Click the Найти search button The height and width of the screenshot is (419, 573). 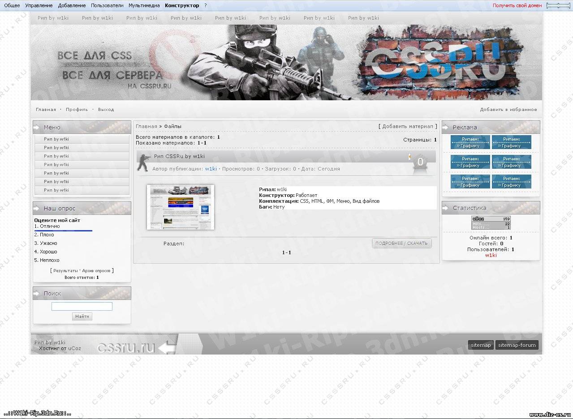[x=82, y=316]
